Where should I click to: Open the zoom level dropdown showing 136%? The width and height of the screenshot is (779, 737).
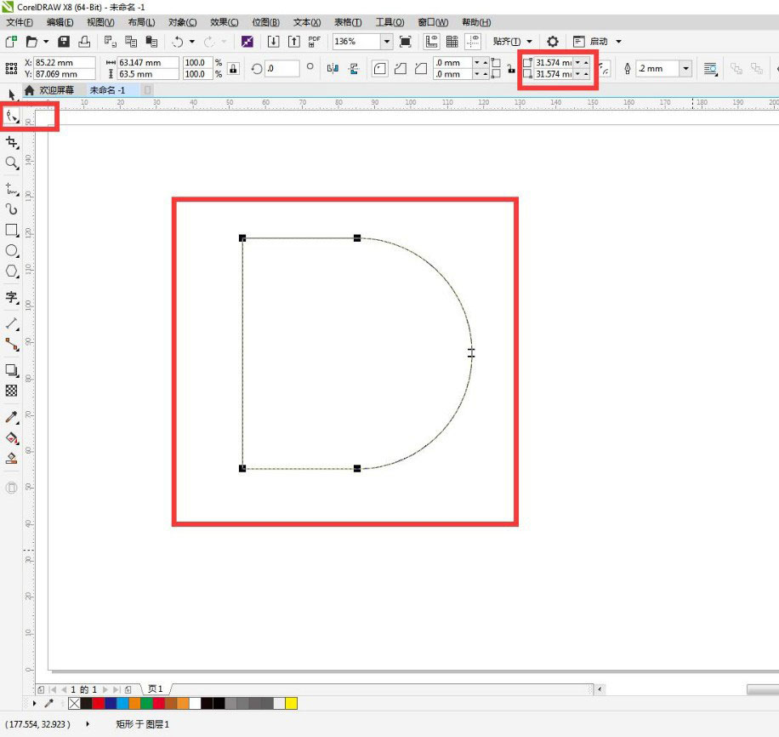pos(386,41)
